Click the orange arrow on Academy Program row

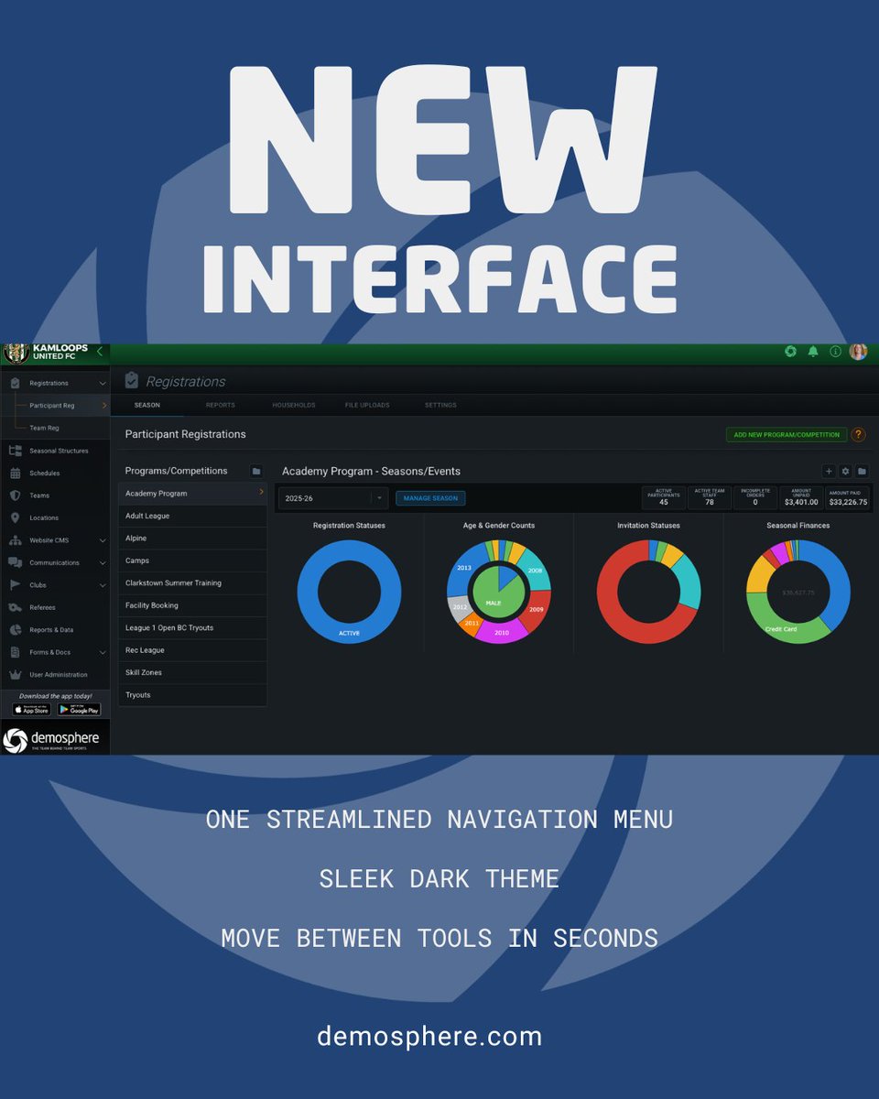click(x=261, y=493)
